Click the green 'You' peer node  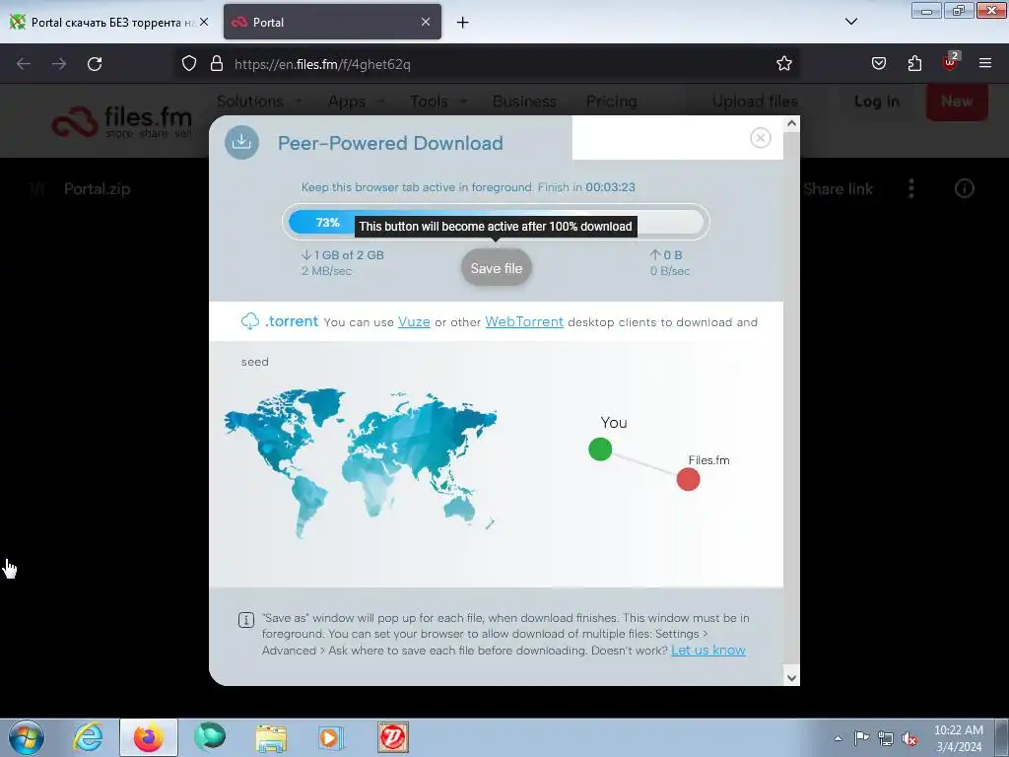click(600, 449)
